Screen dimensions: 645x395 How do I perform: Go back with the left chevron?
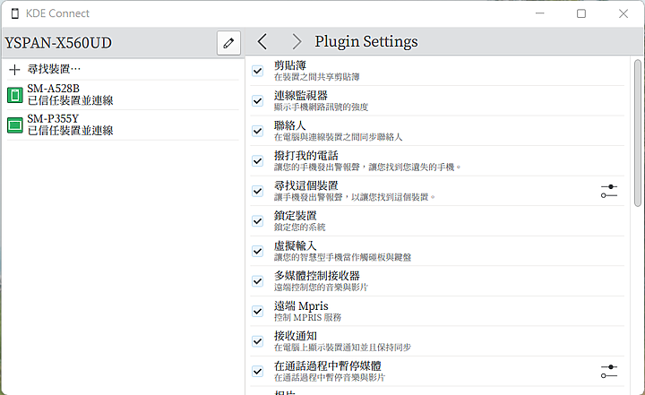[262, 41]
